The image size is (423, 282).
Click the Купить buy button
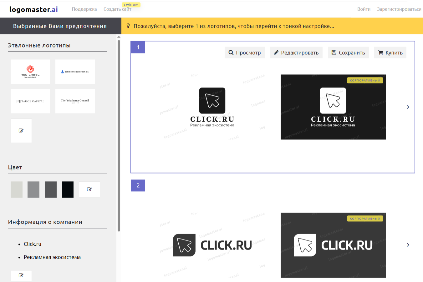pos(390,53)
